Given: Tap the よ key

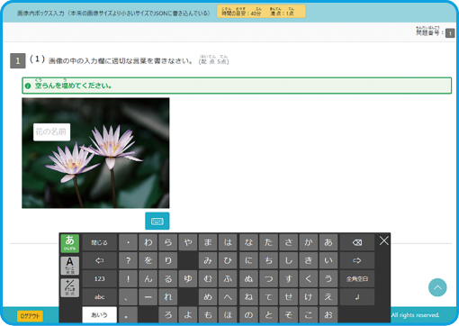Looking at the screenshot, I should [x=188, y=315].
